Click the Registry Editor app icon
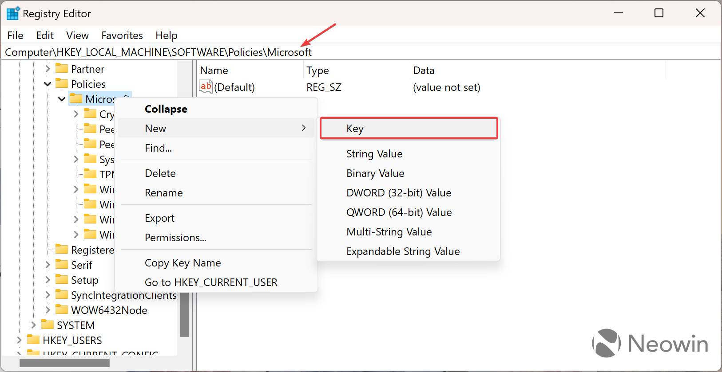 tap(12, 13)
